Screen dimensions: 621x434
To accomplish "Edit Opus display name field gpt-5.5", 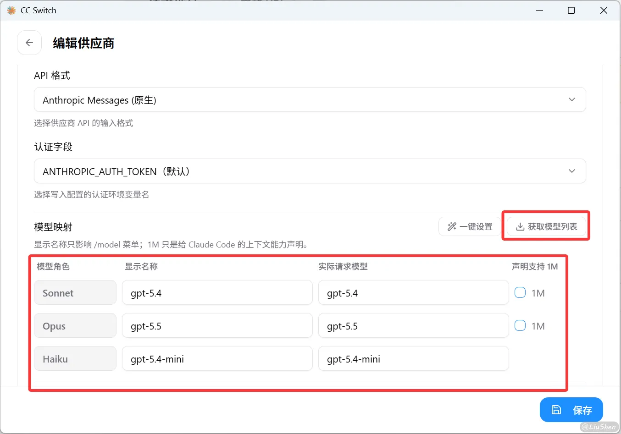I will (217, 325).
